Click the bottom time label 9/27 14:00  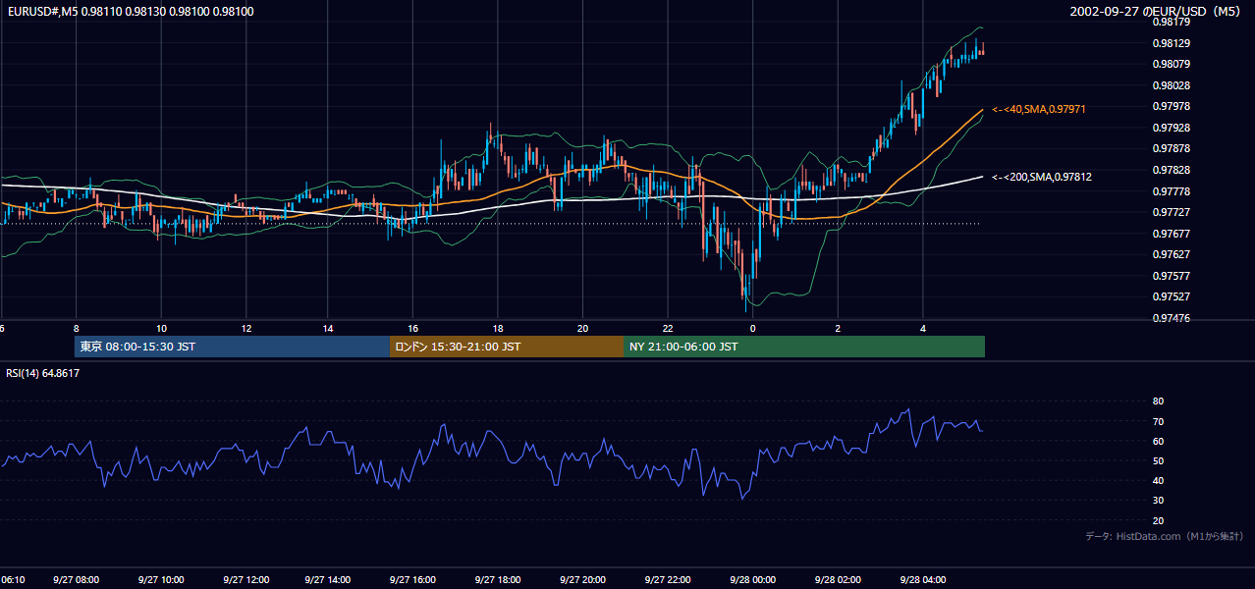point(329,580)
